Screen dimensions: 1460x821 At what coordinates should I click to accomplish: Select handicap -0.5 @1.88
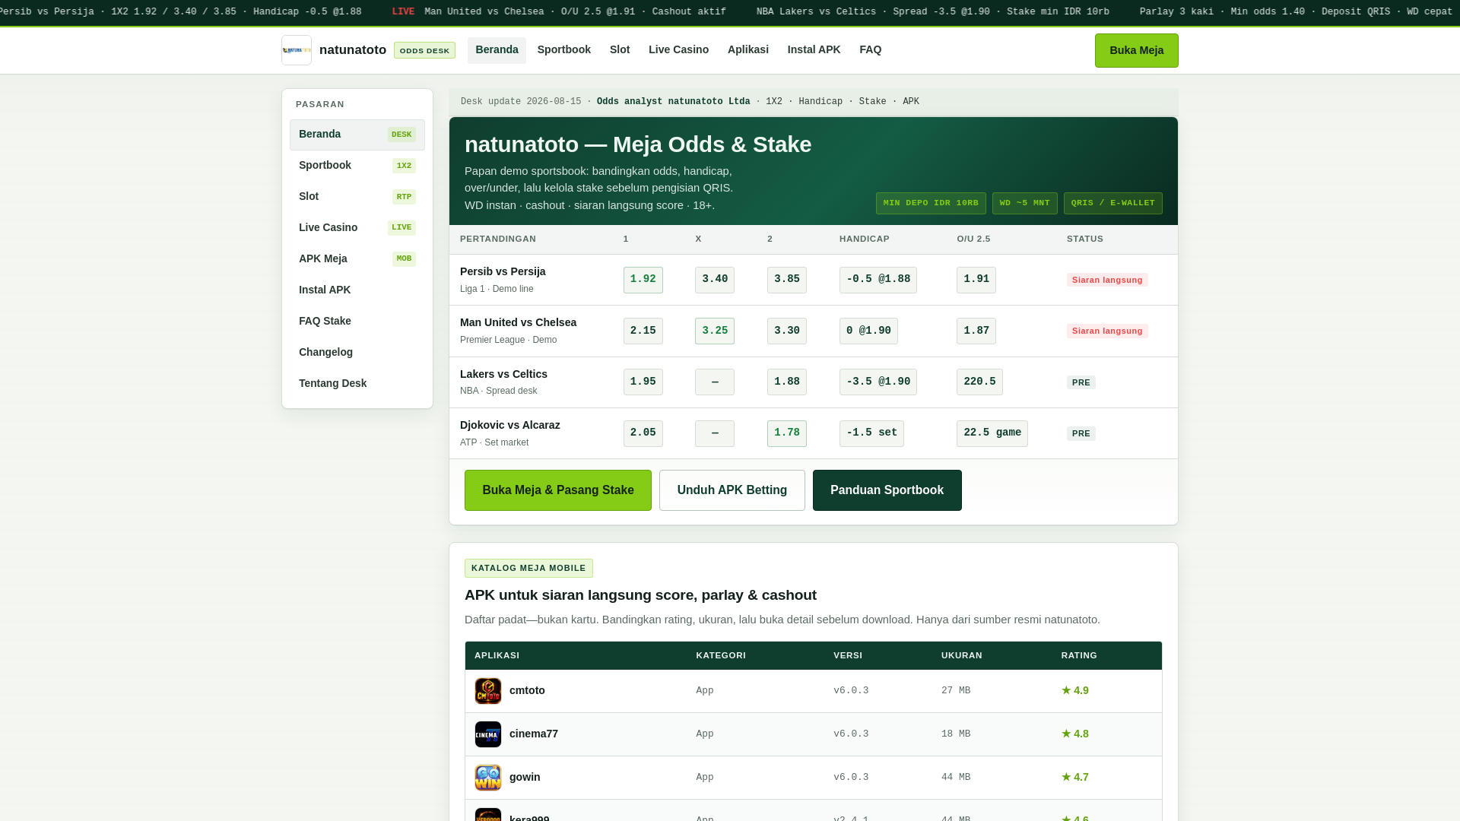pos(878,280)
